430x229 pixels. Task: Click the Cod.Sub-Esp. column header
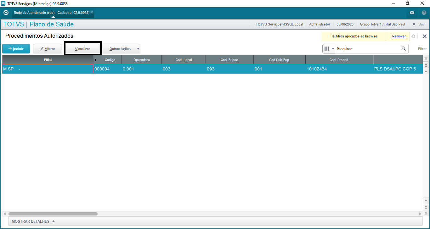coord(280,60)
